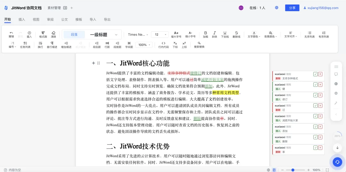Reject the insertion of 修订
The height and width of the screenshot is (172, 346).
[x=320, y=95]
